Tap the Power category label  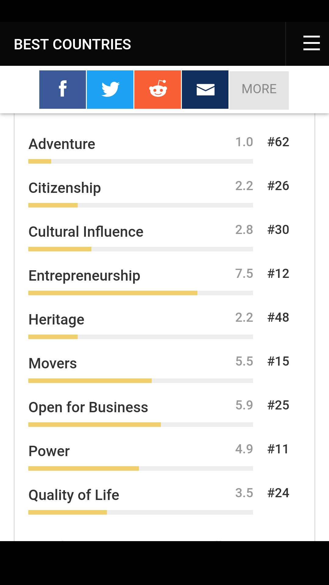tap(49, 451)
